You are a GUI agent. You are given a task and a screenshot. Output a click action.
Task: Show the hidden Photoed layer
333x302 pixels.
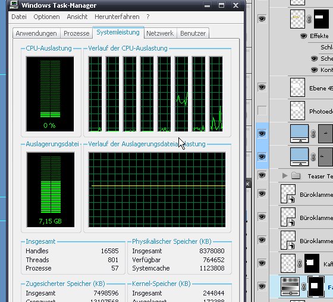(x=262, y=111)
